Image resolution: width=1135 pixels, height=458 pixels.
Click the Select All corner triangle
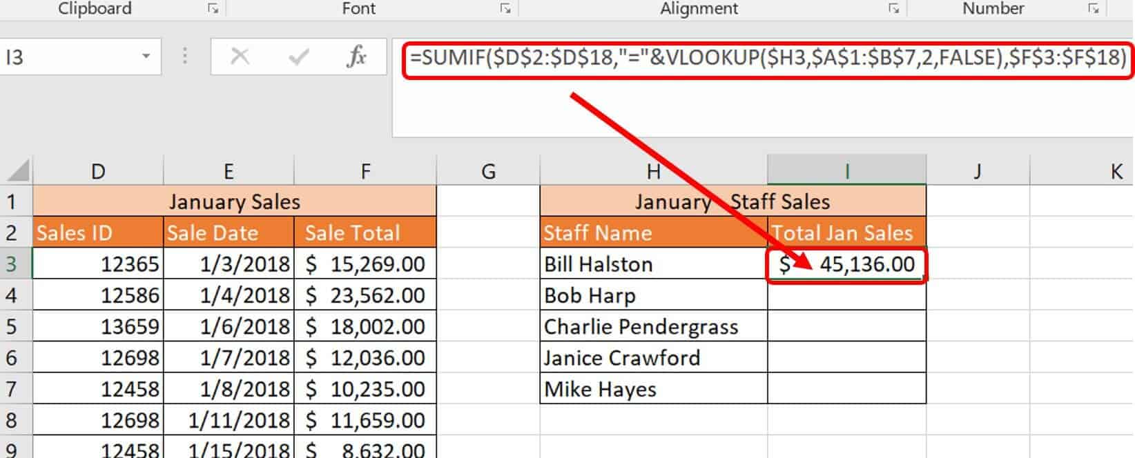pyautogui.click(x=17, y=170)
